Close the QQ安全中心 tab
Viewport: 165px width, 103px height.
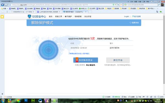[86, 12]
